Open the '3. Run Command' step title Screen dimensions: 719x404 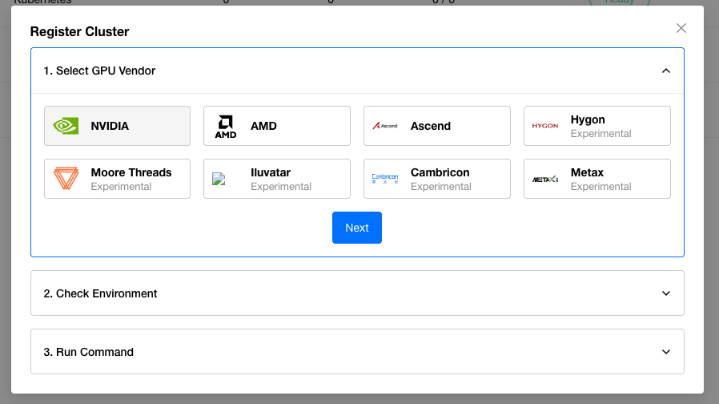88,352
